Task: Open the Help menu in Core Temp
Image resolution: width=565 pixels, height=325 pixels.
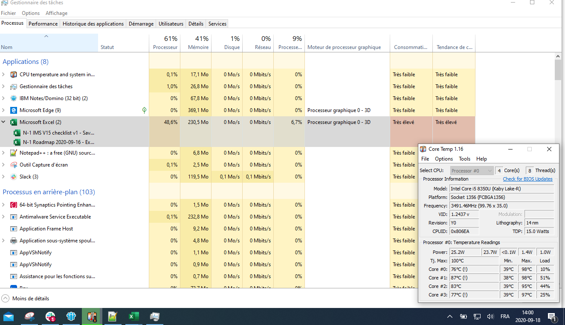Action: pos(481,159)
